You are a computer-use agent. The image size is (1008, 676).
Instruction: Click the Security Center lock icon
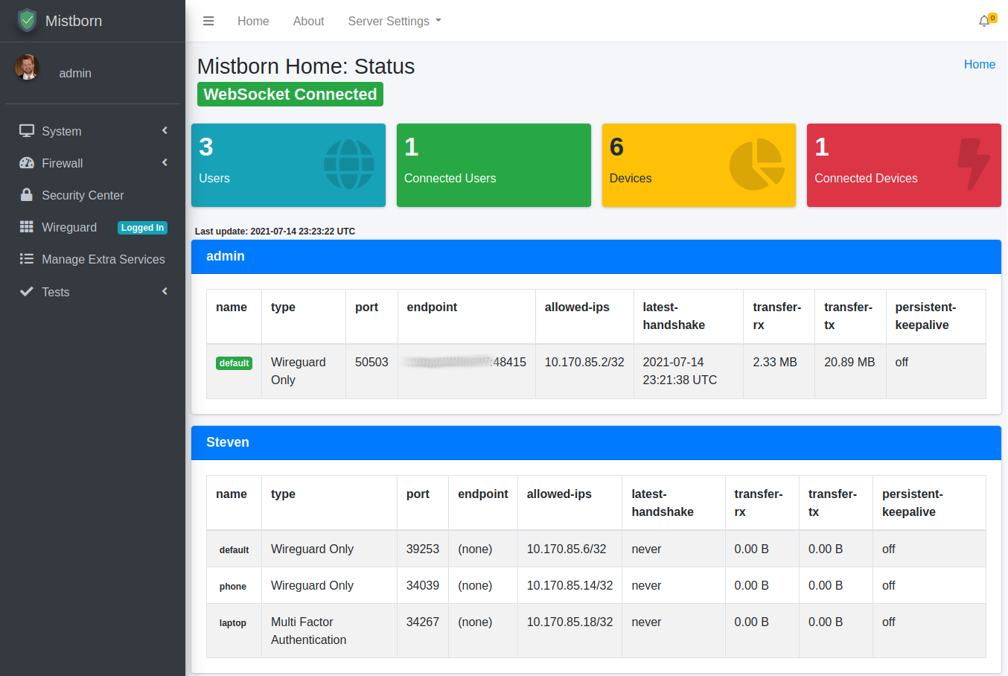pyautogui.click(x=27, y=195)
